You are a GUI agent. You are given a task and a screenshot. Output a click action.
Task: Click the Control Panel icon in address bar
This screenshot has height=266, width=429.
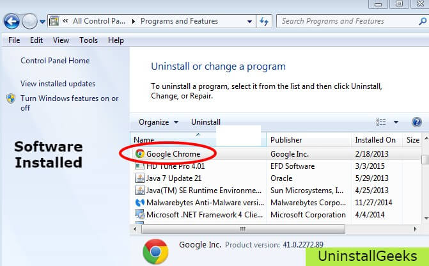(54, 21)
